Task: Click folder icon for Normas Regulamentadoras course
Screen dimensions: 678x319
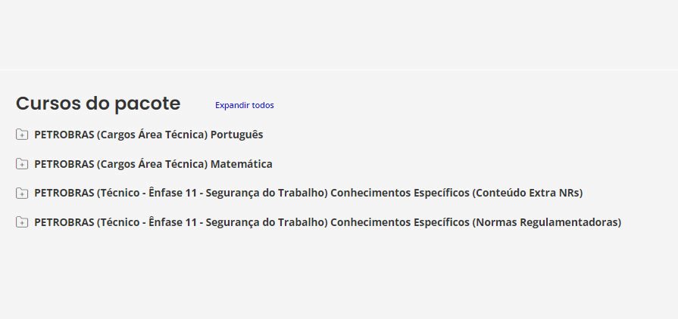Action: [x=22, y=223]
